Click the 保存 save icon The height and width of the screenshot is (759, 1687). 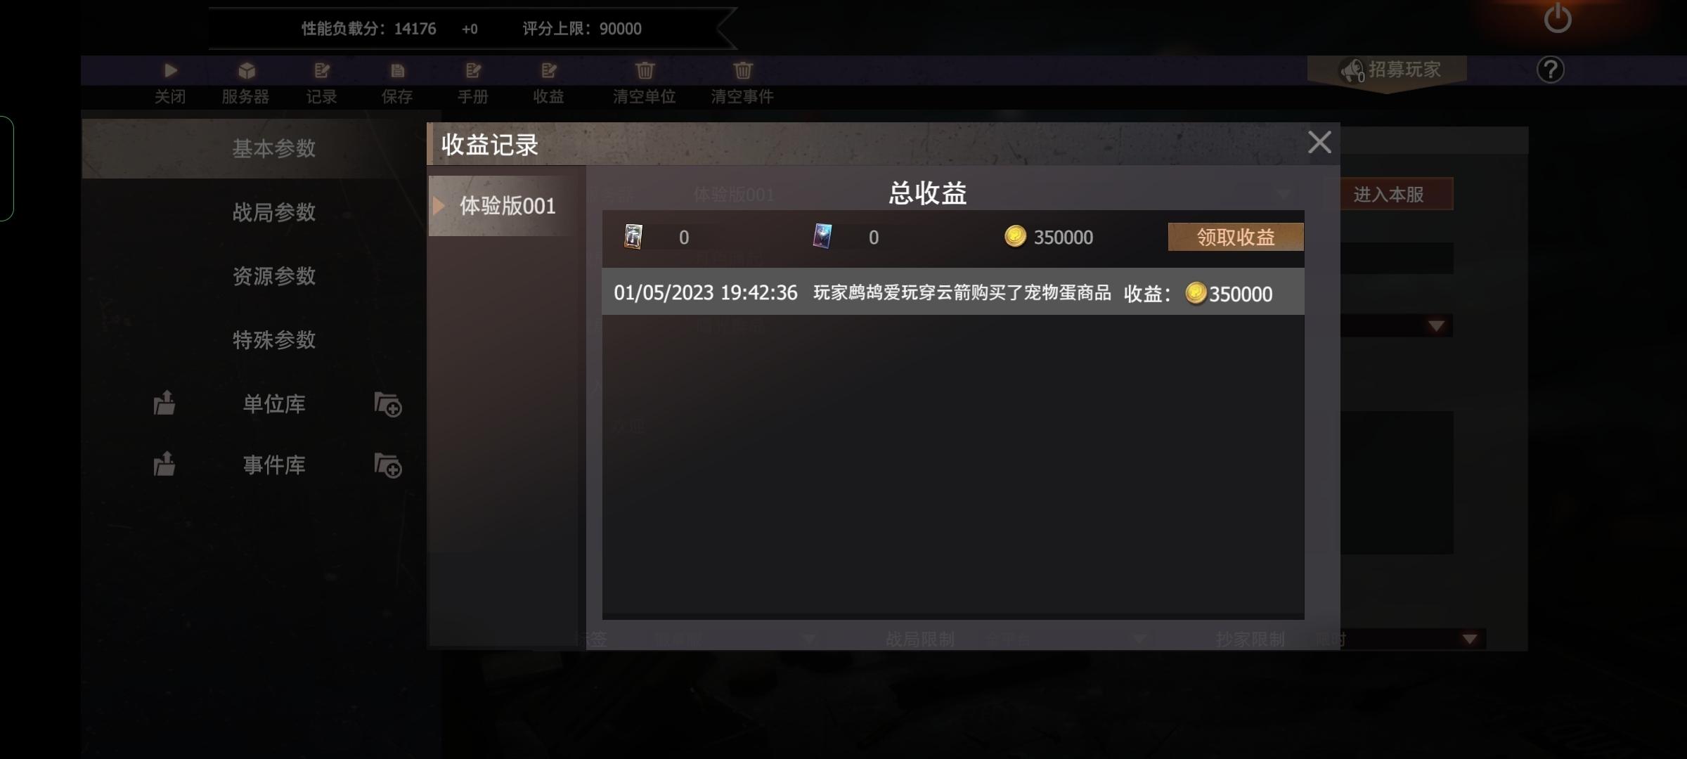point(397,70)
